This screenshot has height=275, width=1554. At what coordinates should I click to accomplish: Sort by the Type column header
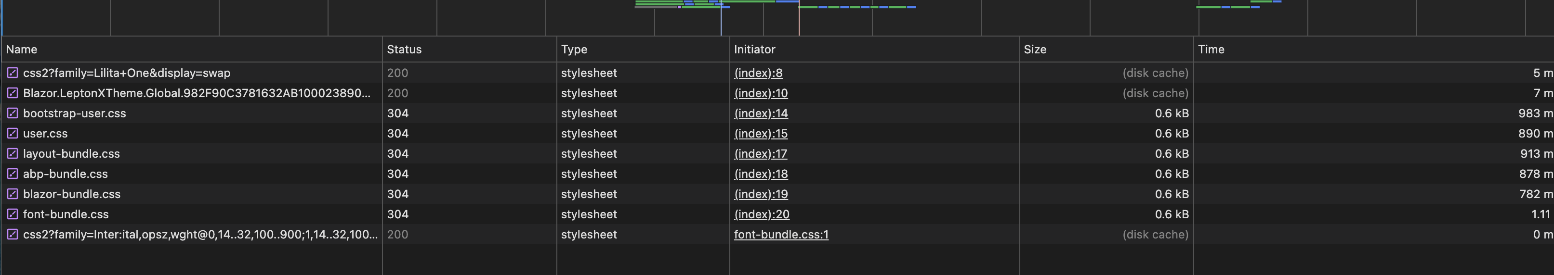[x=574, y=50]
